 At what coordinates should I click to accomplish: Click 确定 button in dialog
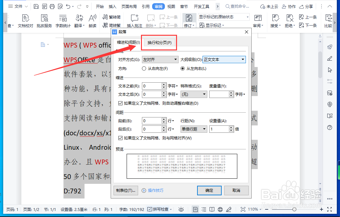click(x=209, y=191)
